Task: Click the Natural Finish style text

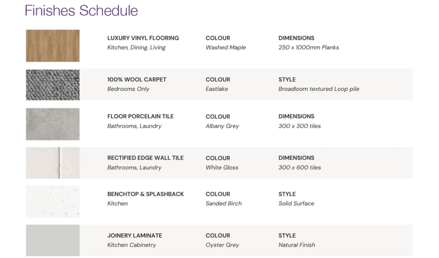Action: click(296, 245)
